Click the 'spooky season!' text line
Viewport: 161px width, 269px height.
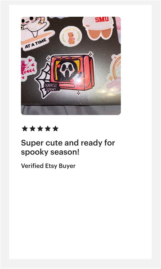point(50,152)
